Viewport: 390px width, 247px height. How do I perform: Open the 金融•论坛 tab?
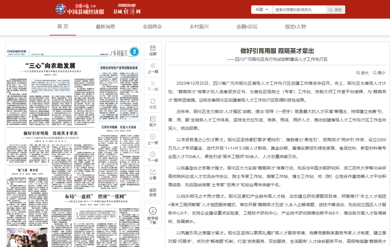247,27
